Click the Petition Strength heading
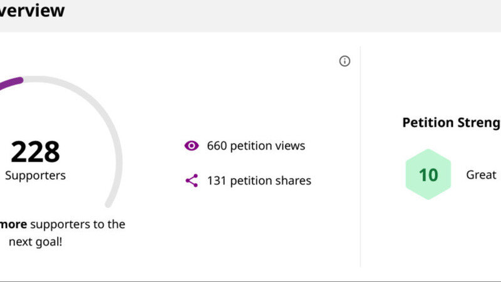Screen dimensions: 501x282 [451, 122]
